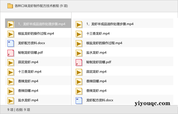Viewport: 178px width, 114px height.
Task: Select file name 蒜泥龙虾.mp4 in left list
Action: click(28, 62)
